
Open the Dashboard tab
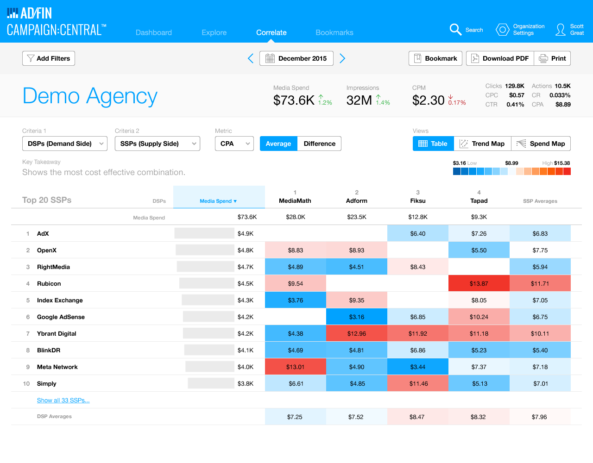154,32
